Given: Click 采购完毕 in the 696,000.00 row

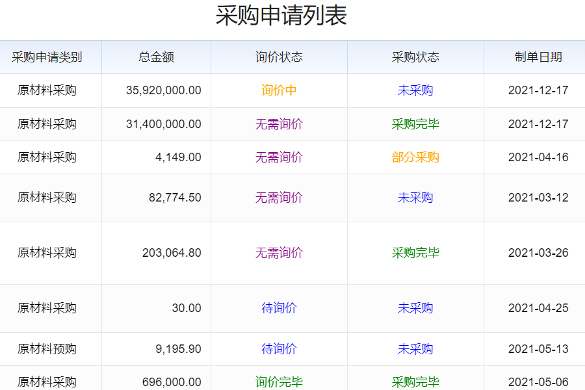Looking at the screenshot, I should coord(415,382).
